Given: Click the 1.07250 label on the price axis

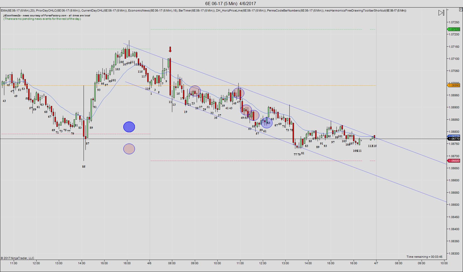Looking at the screenshot, I should [x=454, y=22].
